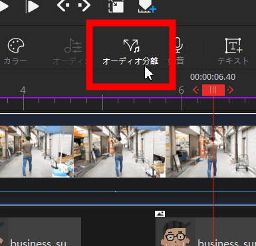Click the 00:00:06.40 timecode display
Image resolution: width=256 pixels, height=246 pixels.
tap(213, 77)
